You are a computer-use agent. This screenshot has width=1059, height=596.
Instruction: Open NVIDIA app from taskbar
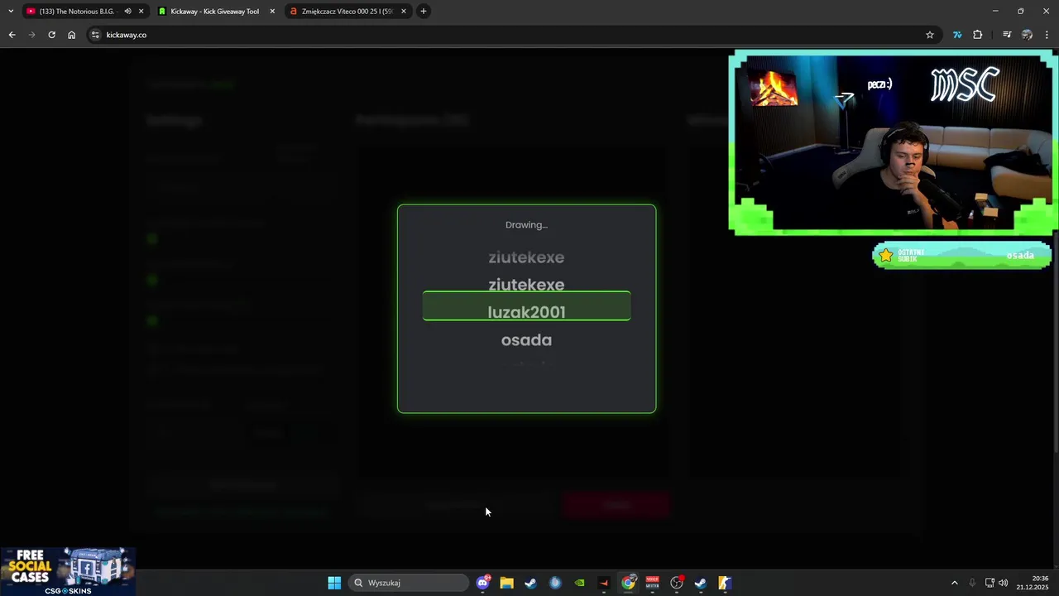[579, 583]
